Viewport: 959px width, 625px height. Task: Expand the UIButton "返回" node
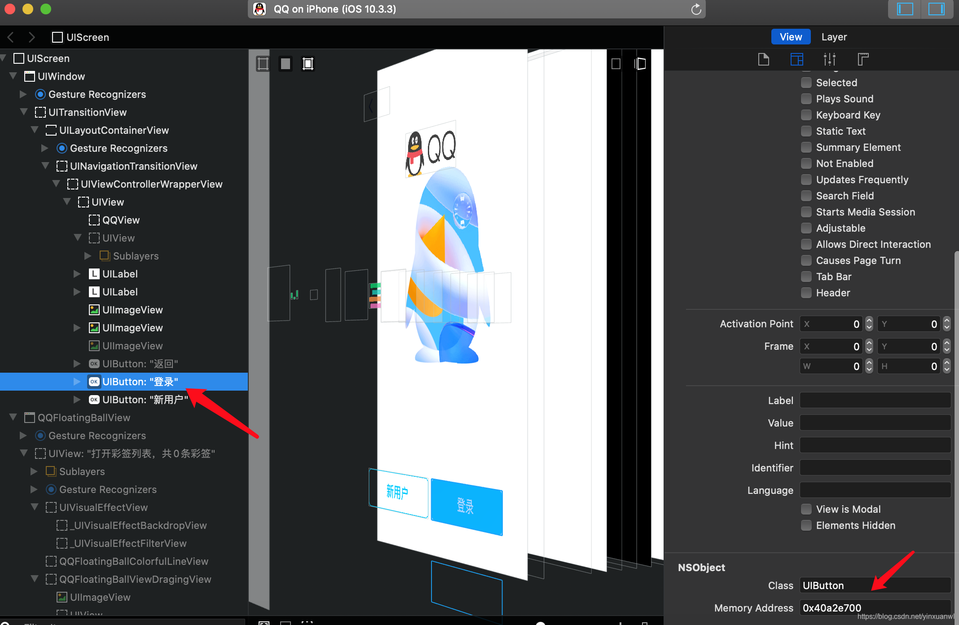click(x=77, y=364)
